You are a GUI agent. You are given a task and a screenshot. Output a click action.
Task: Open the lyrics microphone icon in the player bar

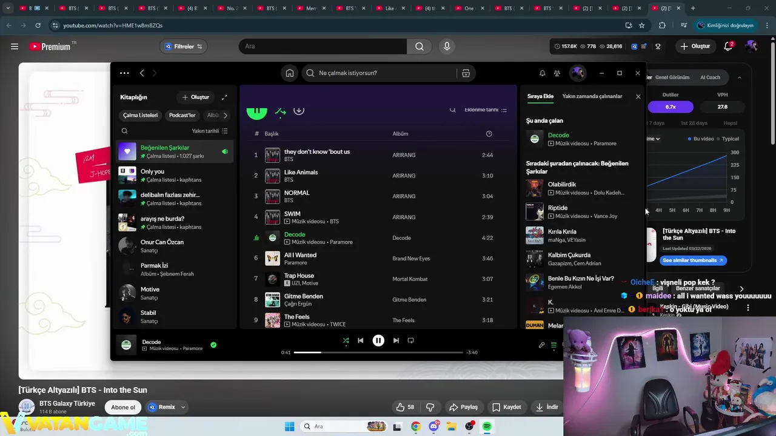pyautogui.click(x=541, y=345)
